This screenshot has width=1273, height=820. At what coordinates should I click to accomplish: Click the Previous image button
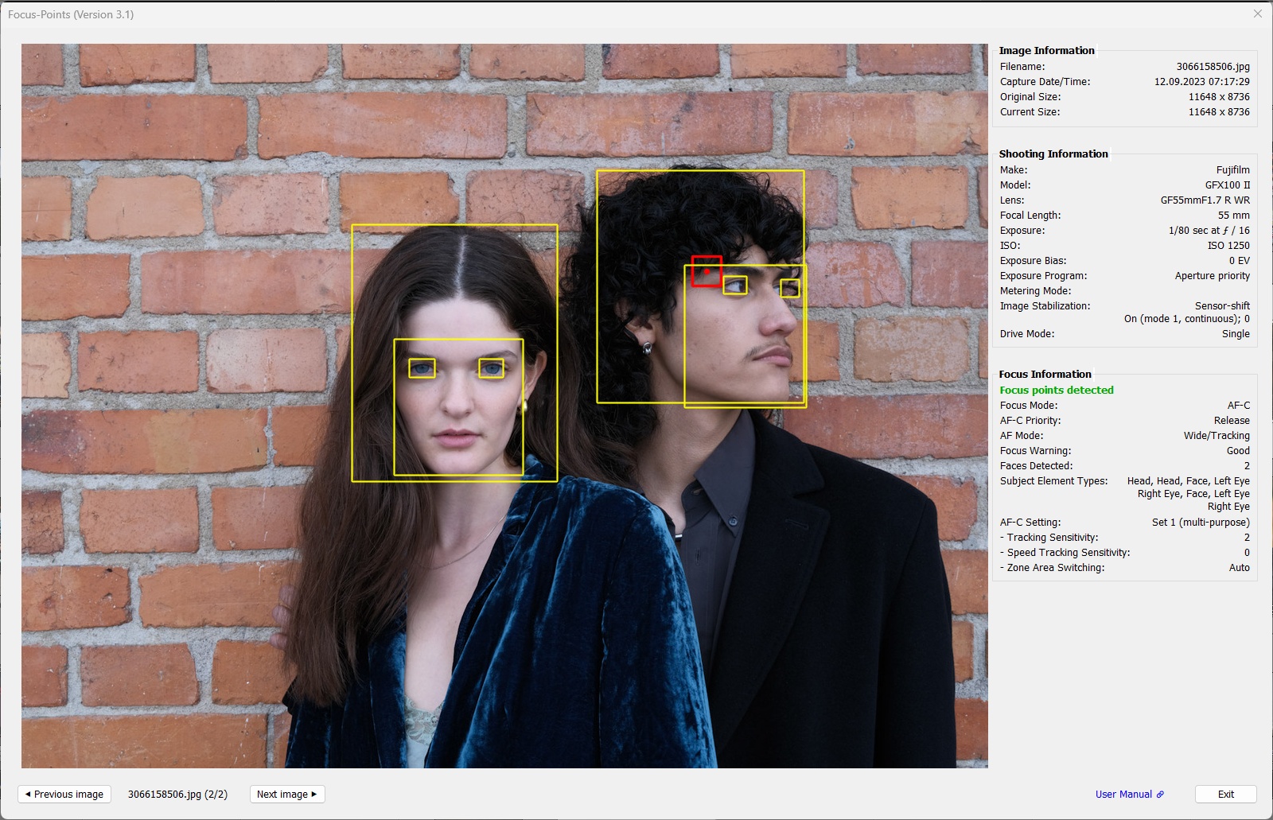pos(64,794)
